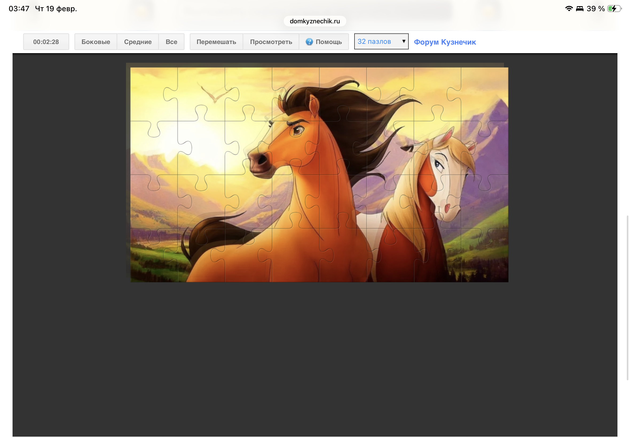Show only Средние middle pieces
This screenshot has width=630, height=438.
(138, 42)
